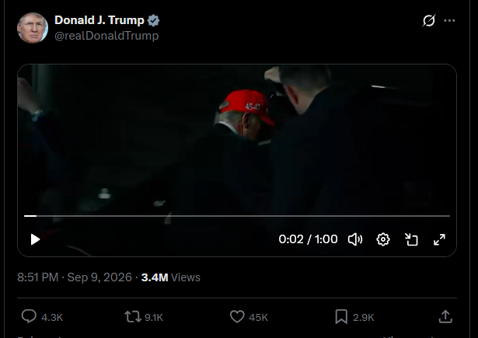Screen dimensions: 478x338
Task: Reply via the comment bubble icon
Action: pyautogui.click(x=29, y=316)
